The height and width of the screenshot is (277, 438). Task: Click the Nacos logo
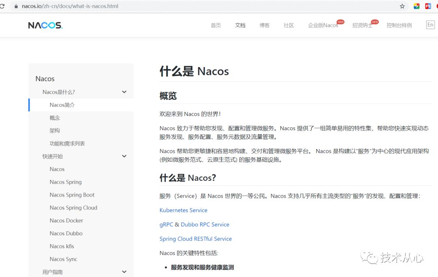point(45,25)
